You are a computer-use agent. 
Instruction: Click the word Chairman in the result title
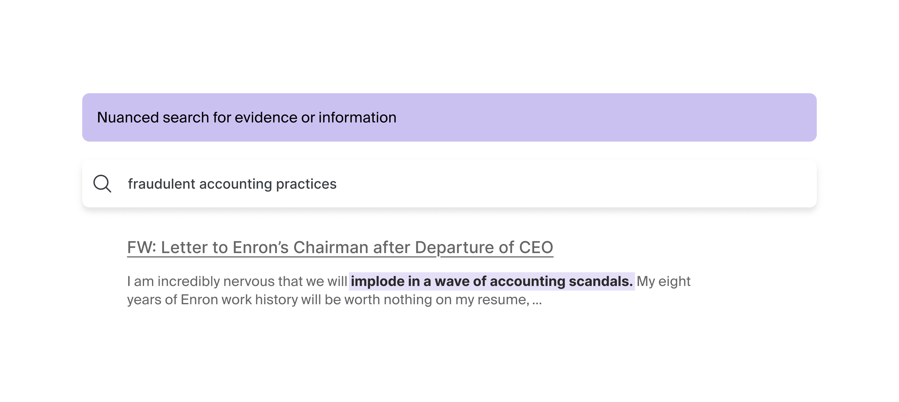(331, 247)
